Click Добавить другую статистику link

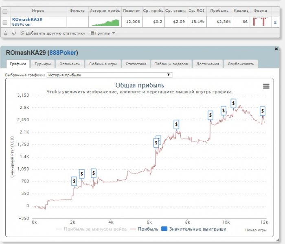click(x=53, y=33)
